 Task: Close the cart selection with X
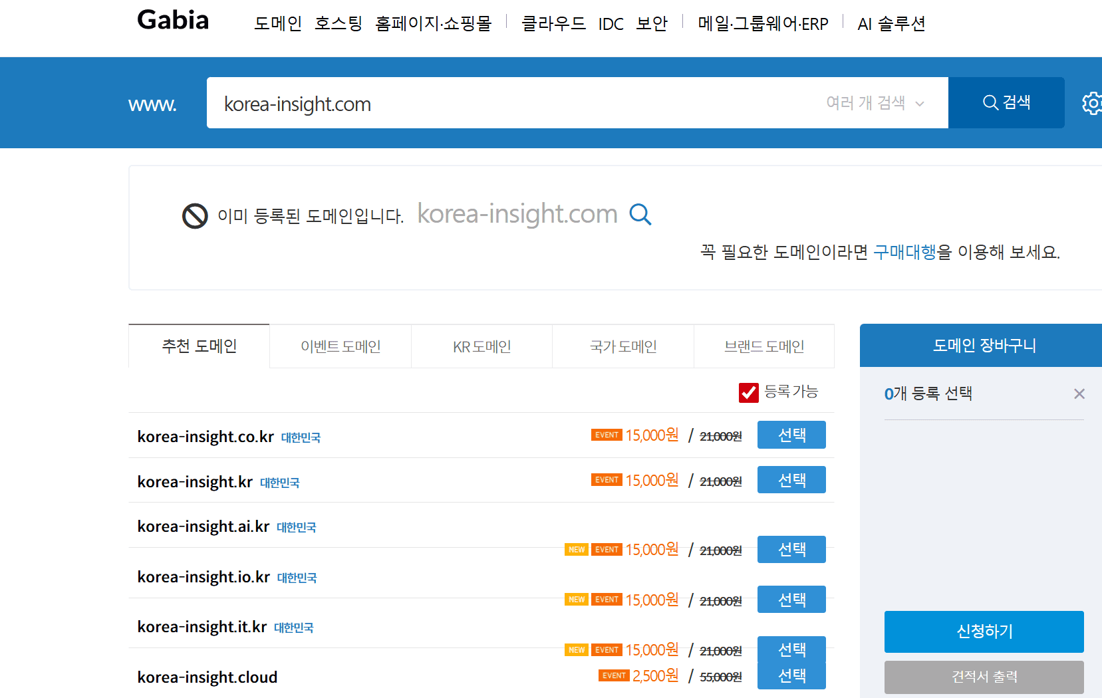pyautogui.click(x=1079, y=394)
